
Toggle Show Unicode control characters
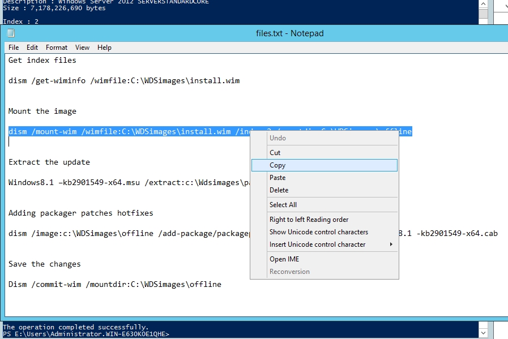pos(319,232)
